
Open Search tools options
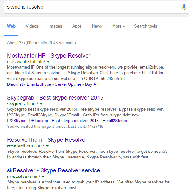[146, 26]
